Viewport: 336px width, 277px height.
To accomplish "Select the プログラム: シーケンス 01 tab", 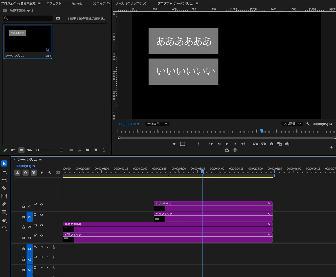I will click(175, 4).
